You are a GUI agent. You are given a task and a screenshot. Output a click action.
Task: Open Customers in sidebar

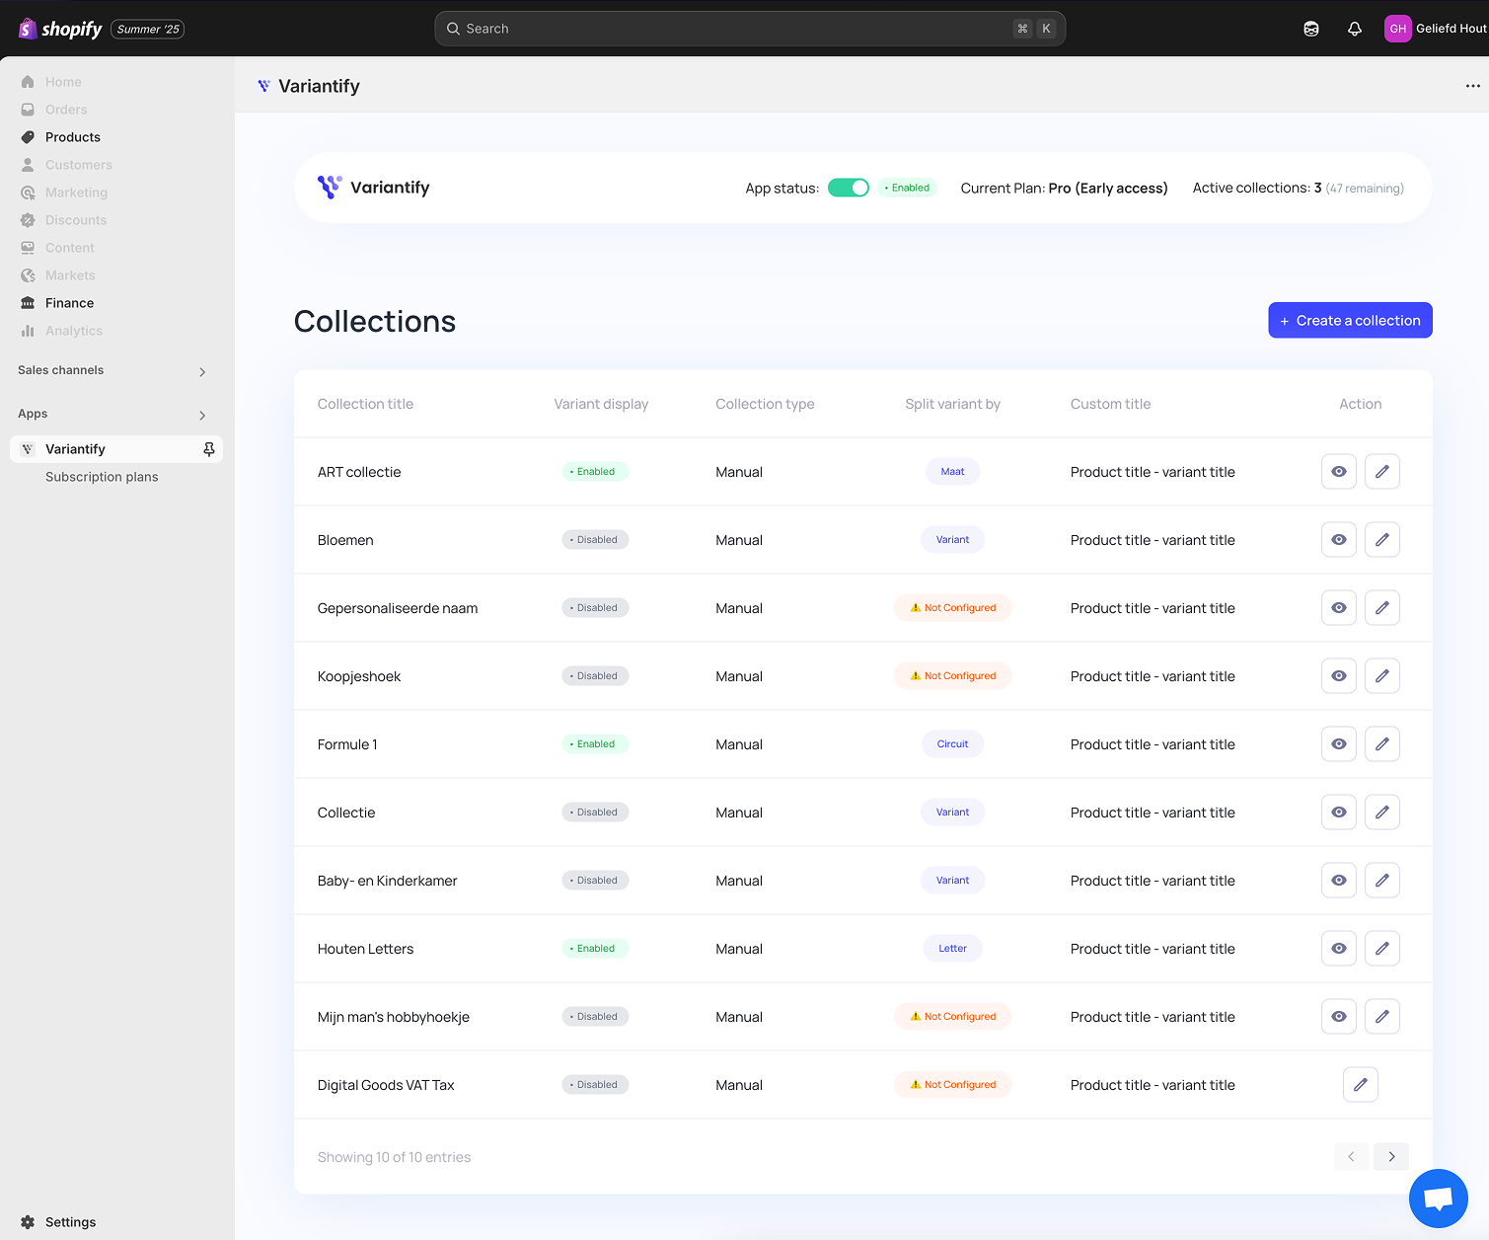pos(79,165)
